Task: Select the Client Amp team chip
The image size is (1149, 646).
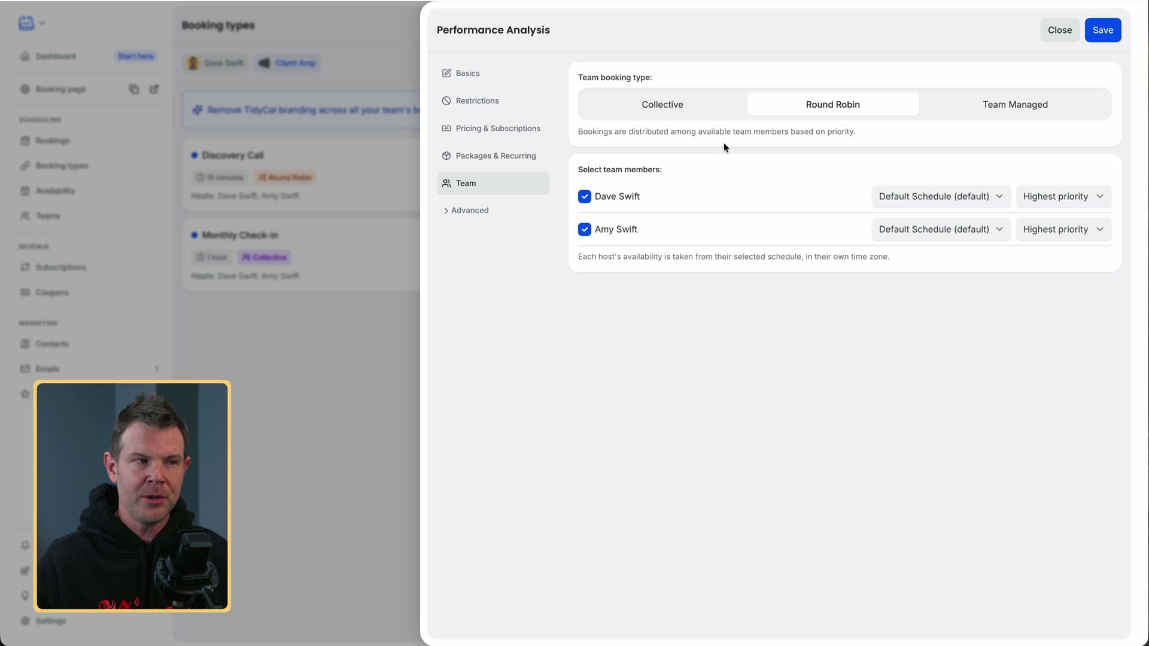Action: 287,63
